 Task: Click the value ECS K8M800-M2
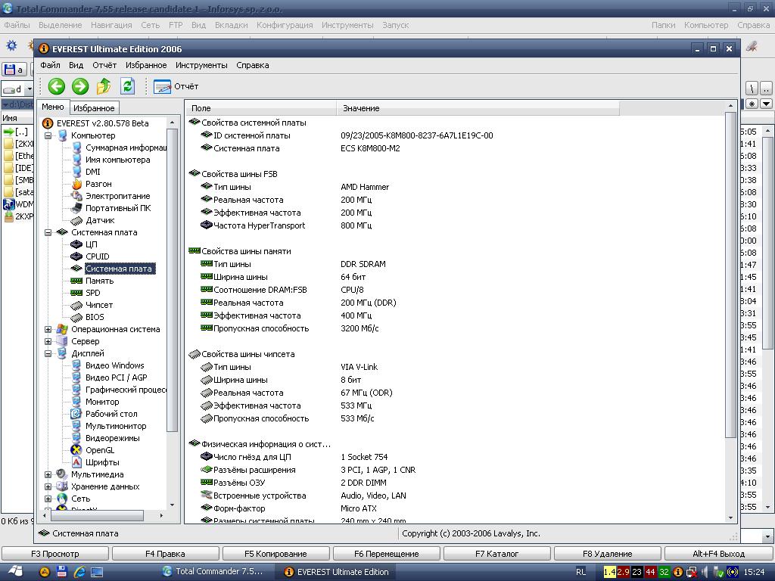point(370,148)
